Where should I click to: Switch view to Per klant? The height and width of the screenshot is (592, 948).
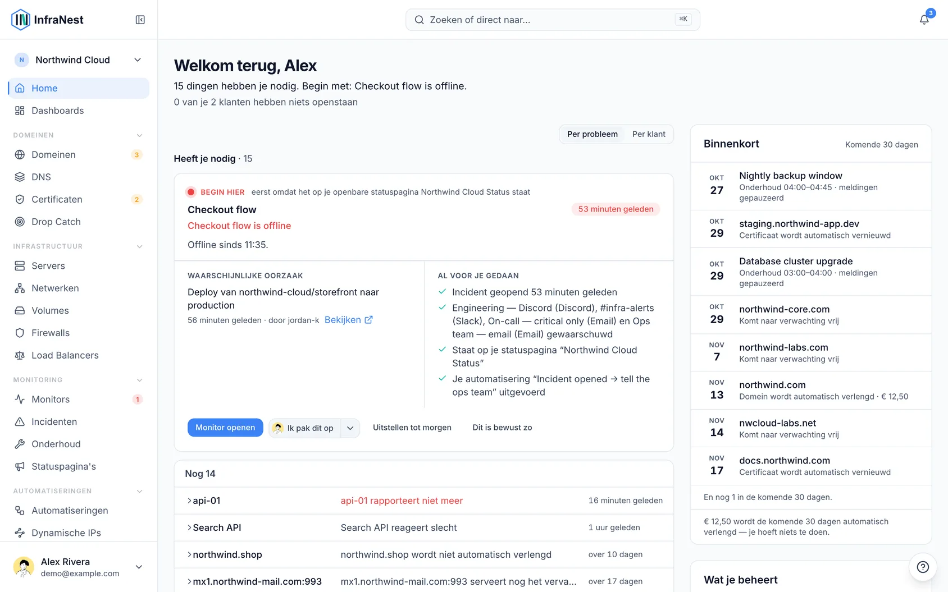click(x=649, y=134)
